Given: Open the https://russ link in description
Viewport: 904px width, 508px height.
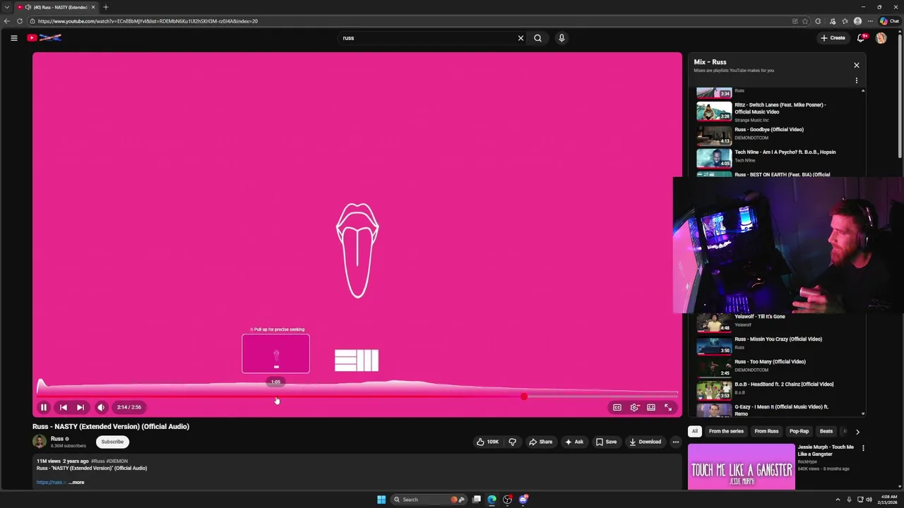Looking at the screenshot, I should click(x=51, y=483).
